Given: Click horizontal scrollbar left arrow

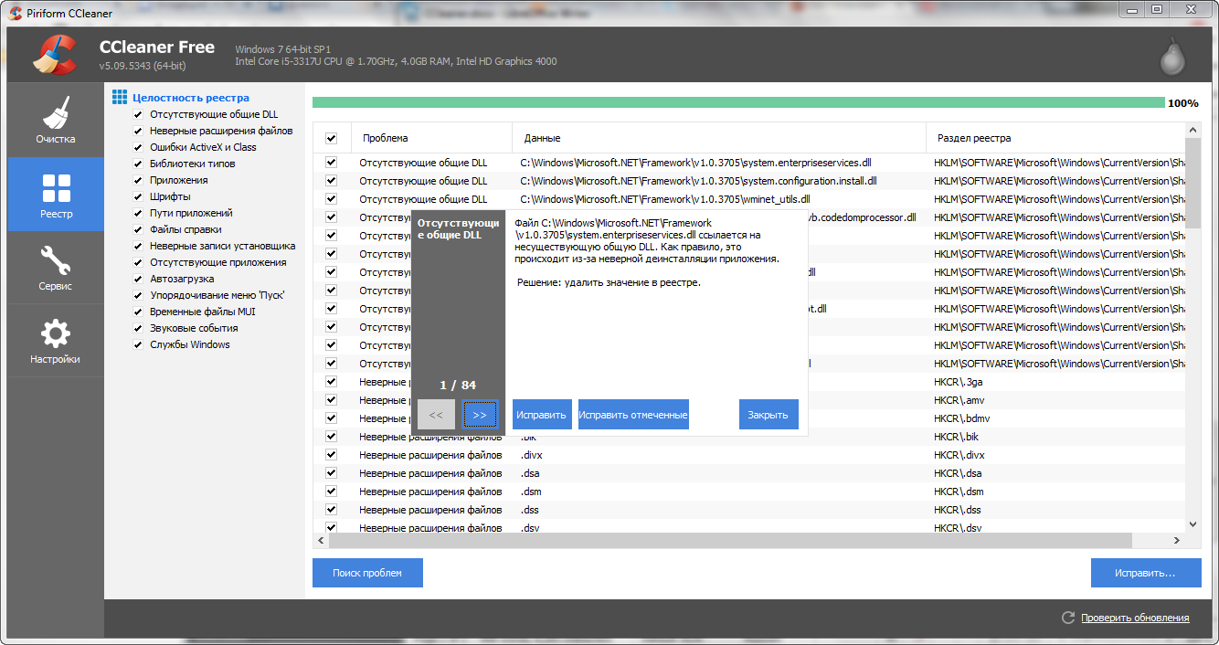Looking at the screenshot, I should click(321, 540).
